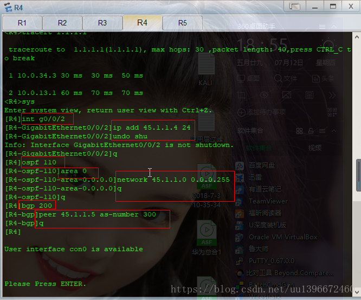Click the scrollbar down arrow

click(357, 292)
